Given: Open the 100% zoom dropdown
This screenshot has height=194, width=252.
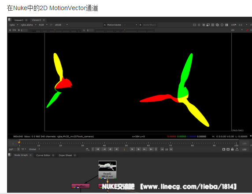Looking at the screenshot, I should 233,25.
